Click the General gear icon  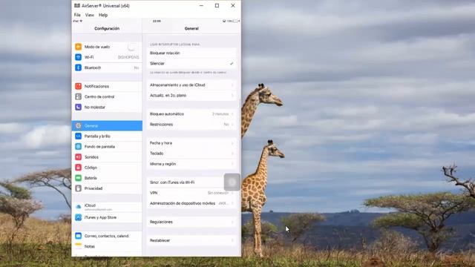tap(78, 125)
